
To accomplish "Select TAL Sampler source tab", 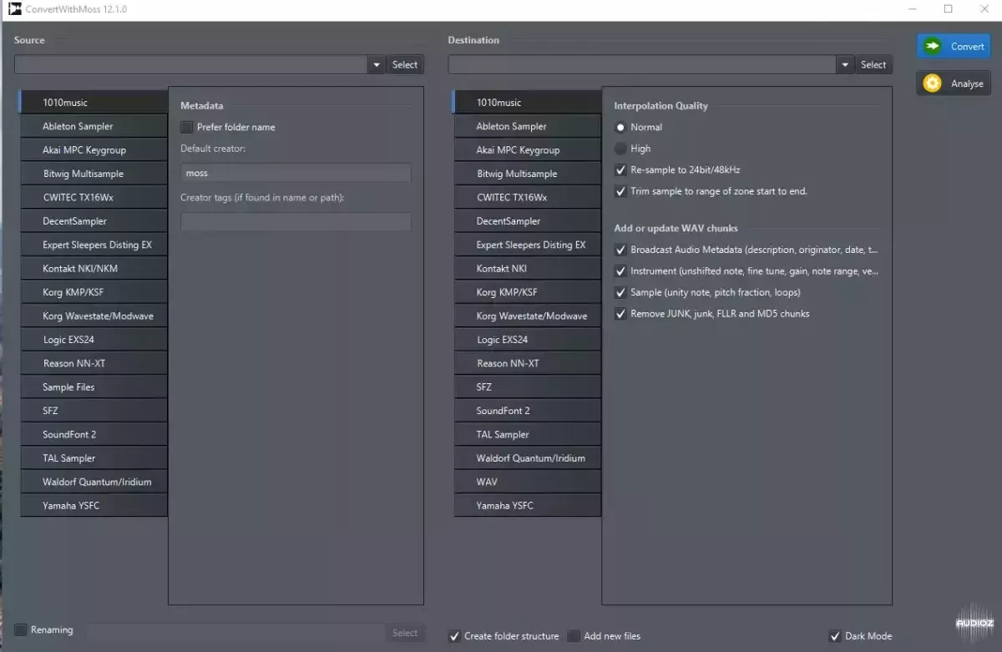I will 94,458.
